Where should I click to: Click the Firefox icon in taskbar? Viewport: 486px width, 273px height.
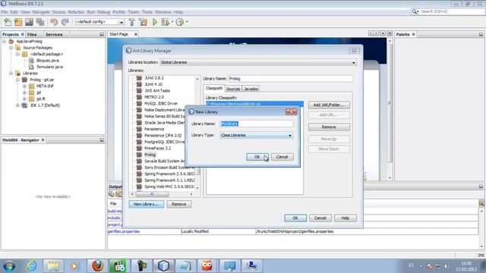(x=97, y=265)
